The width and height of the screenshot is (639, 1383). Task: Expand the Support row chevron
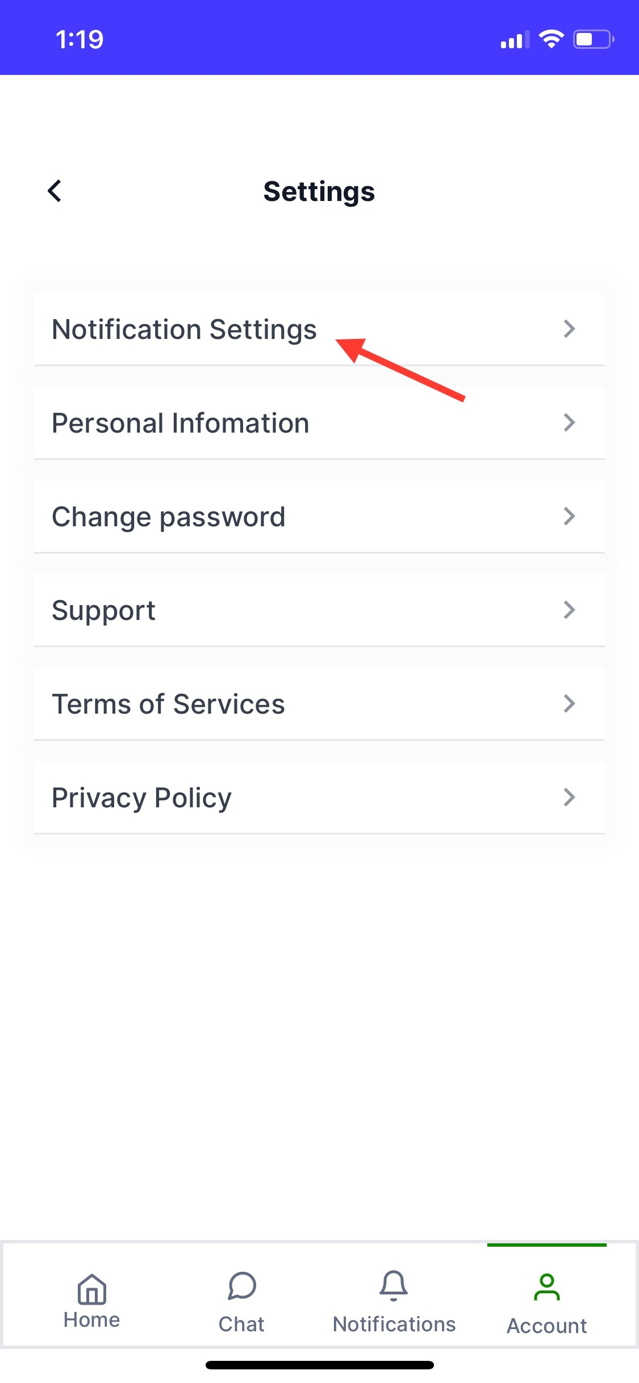click(x=569, y=610)
